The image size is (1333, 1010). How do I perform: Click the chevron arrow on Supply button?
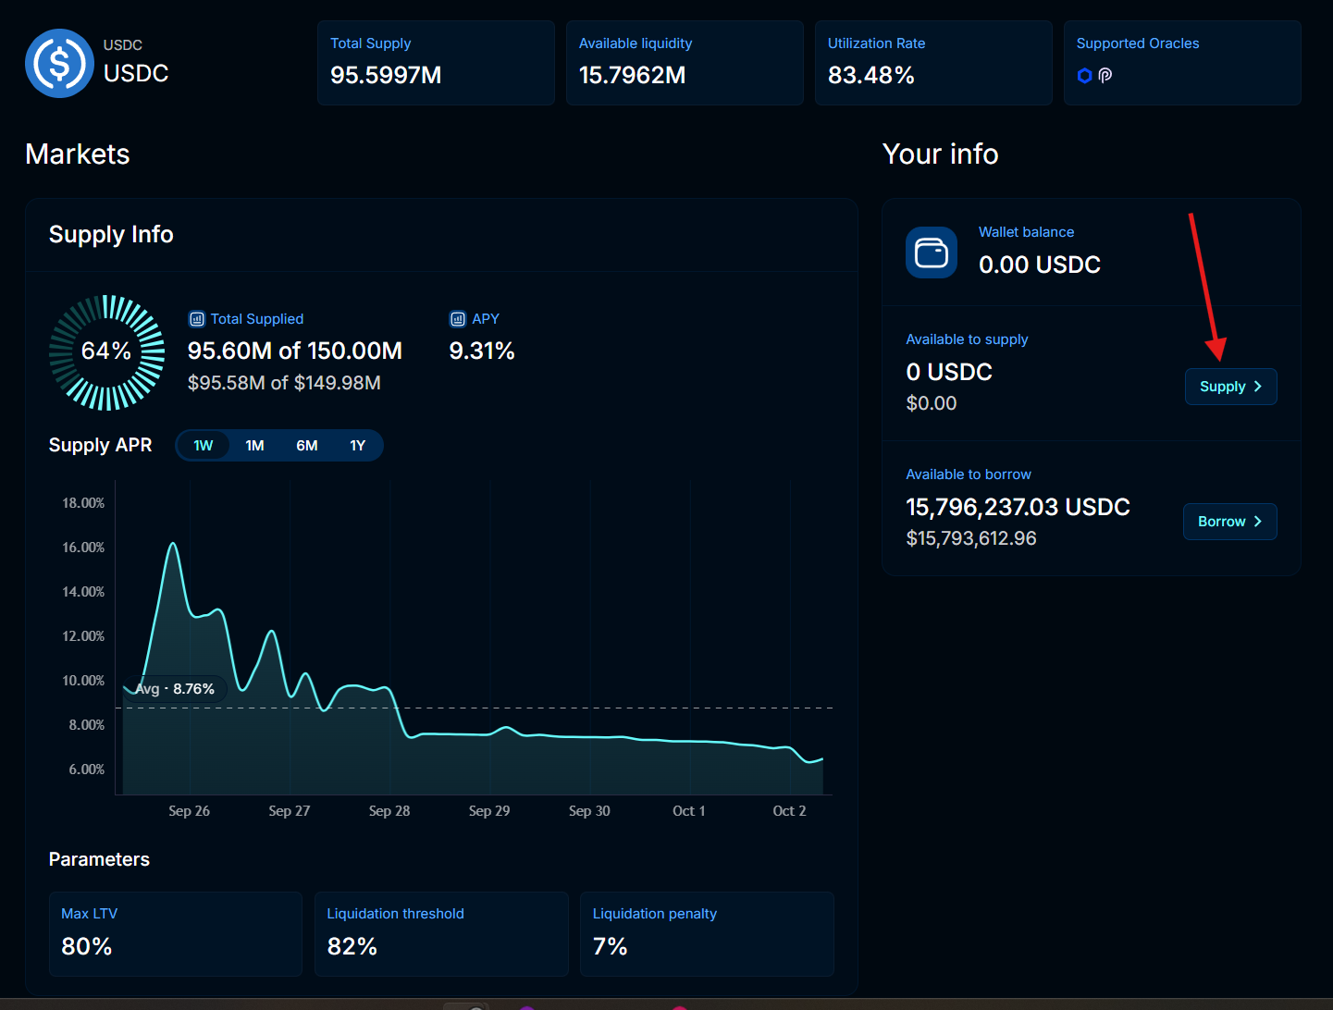click(1258, 387)
